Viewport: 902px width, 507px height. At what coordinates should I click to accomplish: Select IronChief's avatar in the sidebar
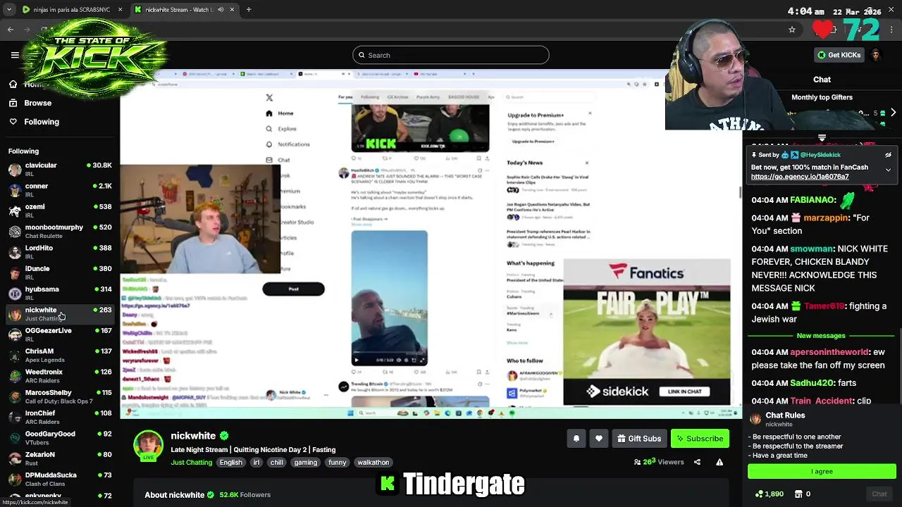point(15,417)
